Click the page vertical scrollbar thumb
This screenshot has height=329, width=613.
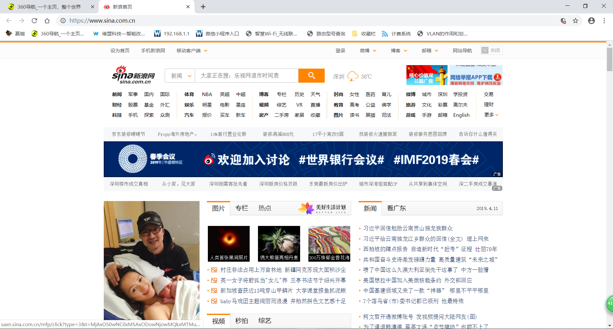(x=610, y=60)
